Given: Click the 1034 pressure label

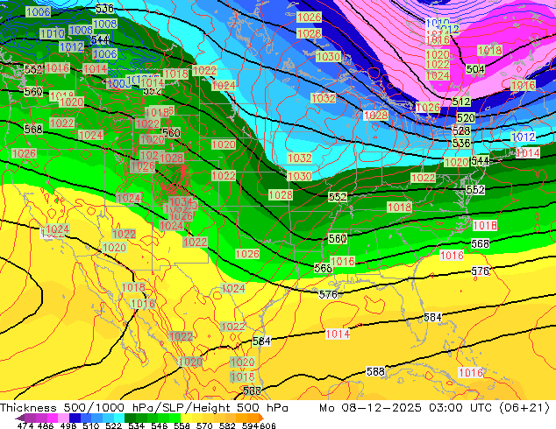Looking at the screenshot, I should (181, 201).
